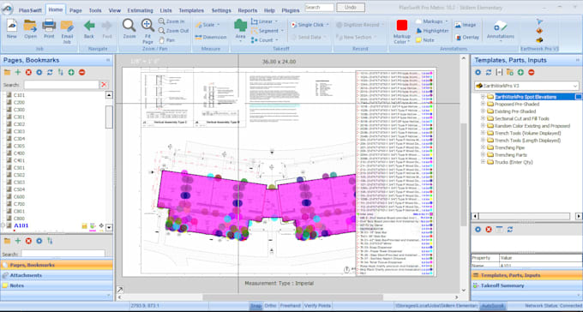Click red delete icon in Templates toolbar
583x312 pixels.
(532, 73)
